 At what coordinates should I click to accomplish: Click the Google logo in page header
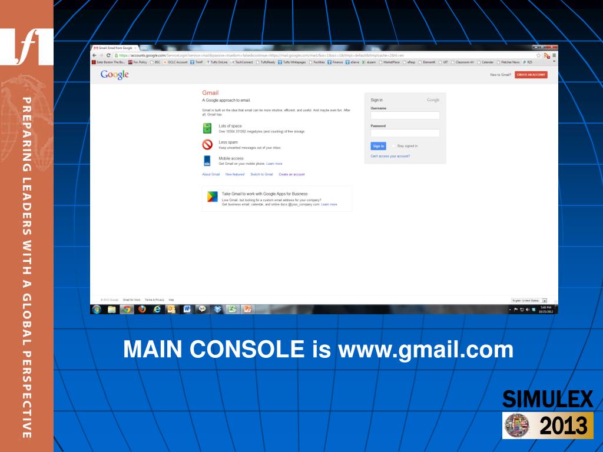pos(115,75)
